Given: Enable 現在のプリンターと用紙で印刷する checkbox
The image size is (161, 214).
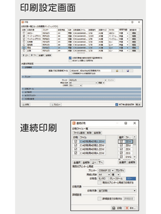Looking at the screenshot, I should point(99,183).
